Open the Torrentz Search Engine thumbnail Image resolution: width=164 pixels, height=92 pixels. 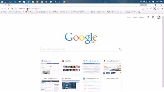(x=91, y=67)
